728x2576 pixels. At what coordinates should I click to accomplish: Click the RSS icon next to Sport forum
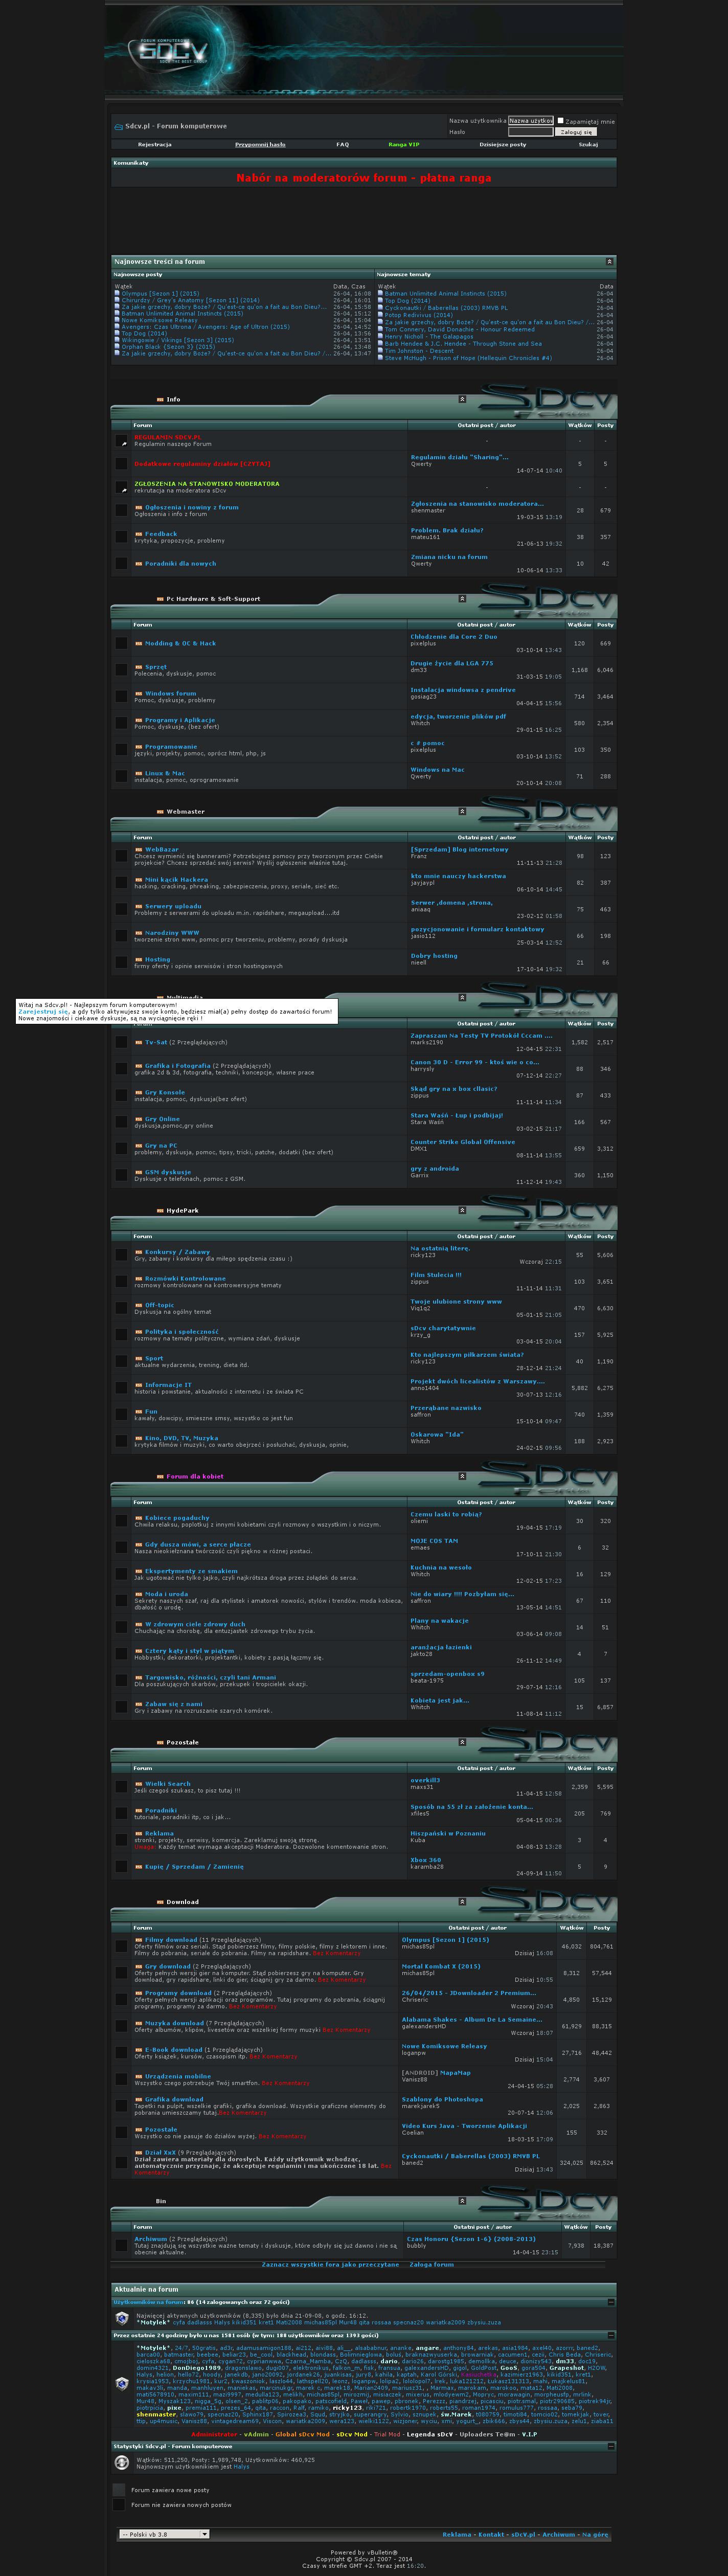coord(139,1358)
